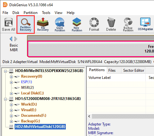Open the Quick Partition tool

click(x=60, y=25)
